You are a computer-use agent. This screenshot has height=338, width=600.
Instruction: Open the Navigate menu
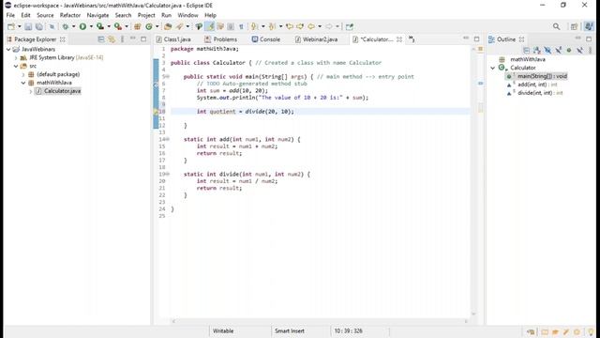click(x=97, y=15)
